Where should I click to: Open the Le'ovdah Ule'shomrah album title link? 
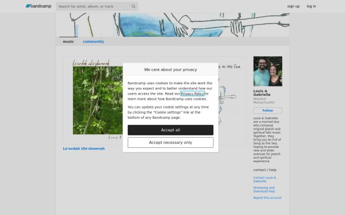84,148
